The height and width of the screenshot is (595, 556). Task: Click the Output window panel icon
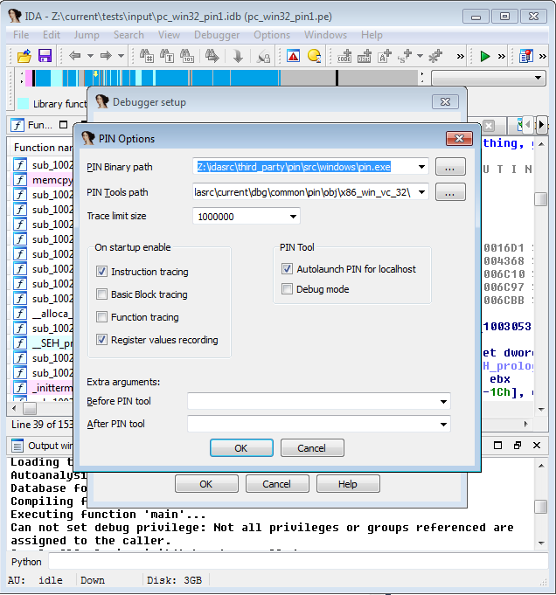(x=17, y=446)
